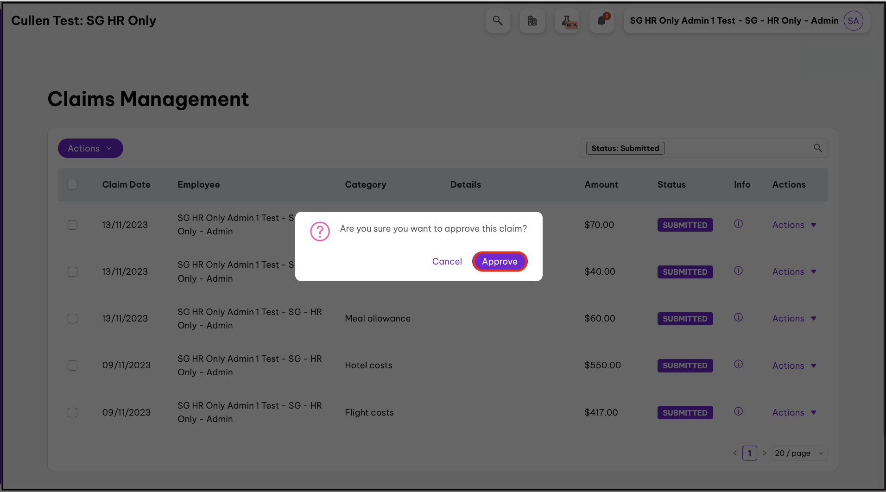Expand the purple Actions dropdown button
Image resolution: width=886 pixels, height=492 pixels.
coord(90,148)
